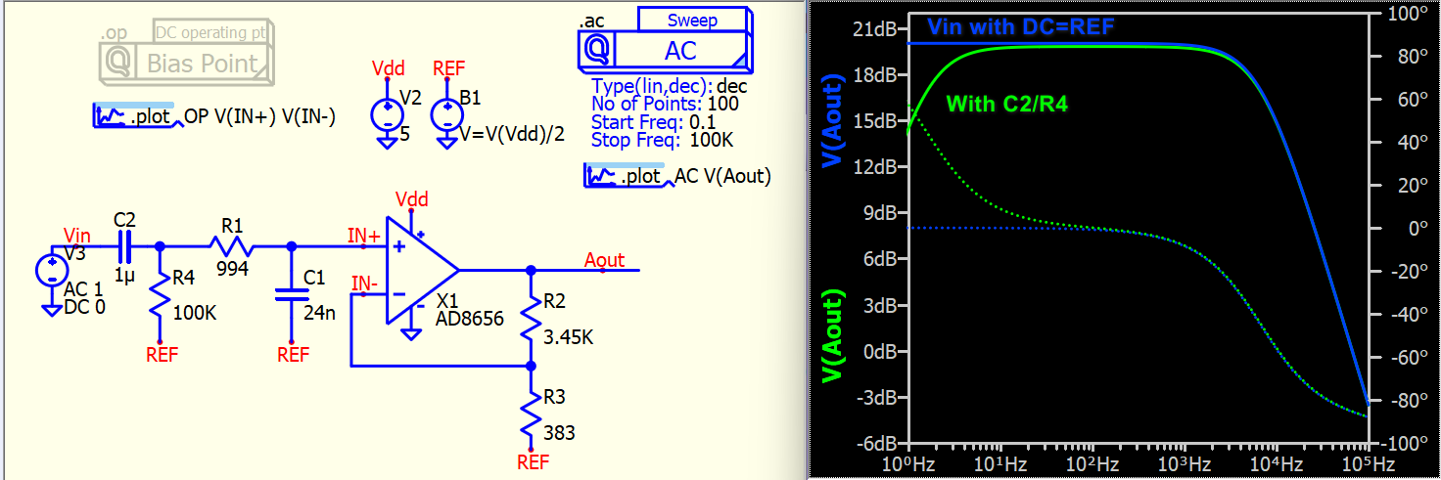Click the Stop Freq: 100K parameter
The image size is (1441, 480).
(x=663, y=141)
